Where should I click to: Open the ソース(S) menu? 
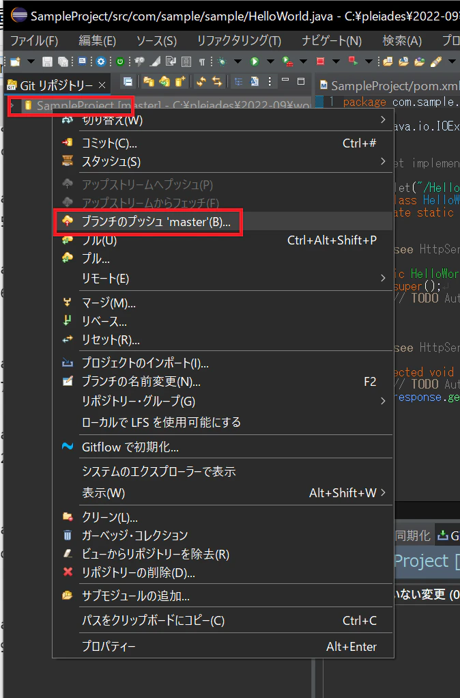pos(156,42)
